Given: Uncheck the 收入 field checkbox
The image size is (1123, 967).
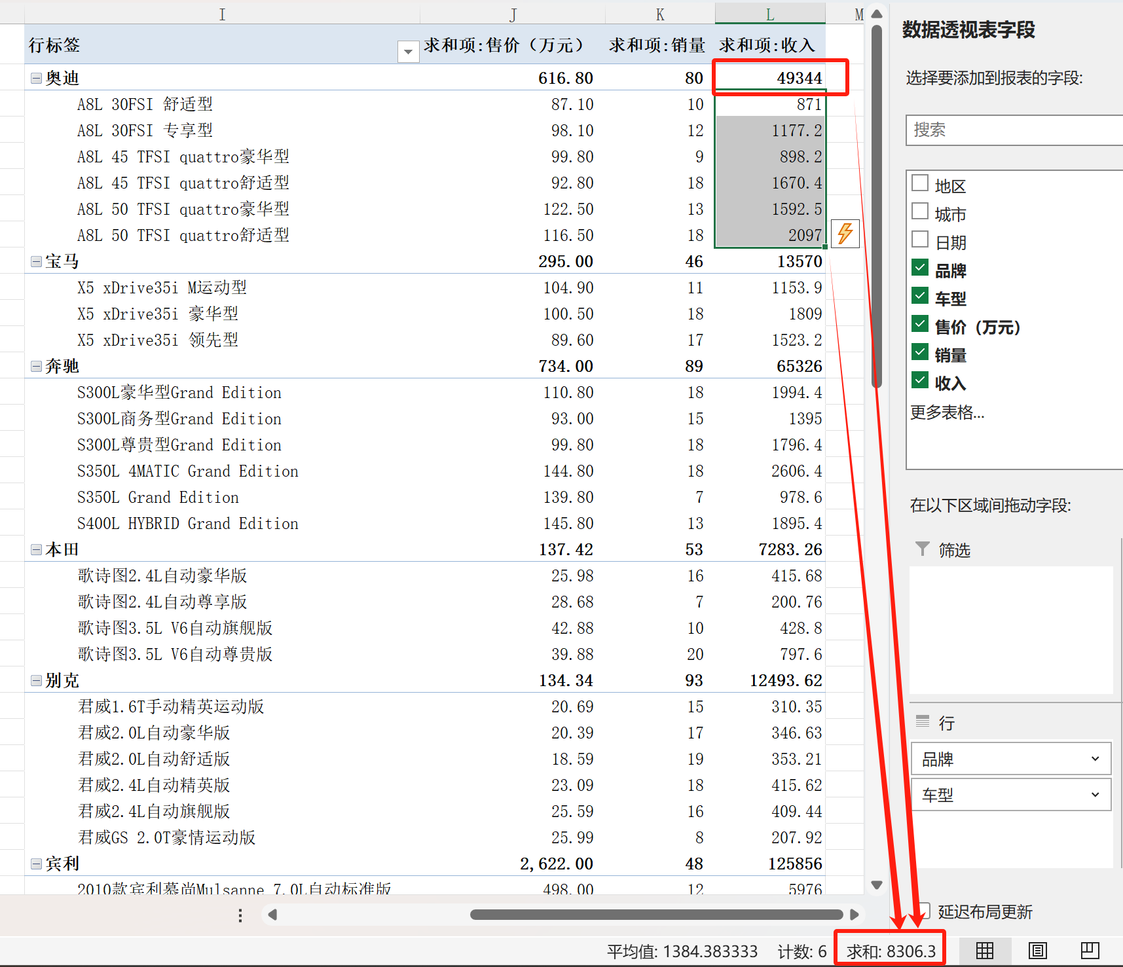Looking at the screenshot, I should tap(920, 380).
